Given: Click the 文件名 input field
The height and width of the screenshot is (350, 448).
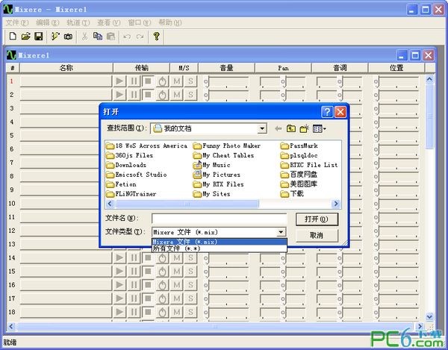Looking at the screenshot, I should coord(219,219).
